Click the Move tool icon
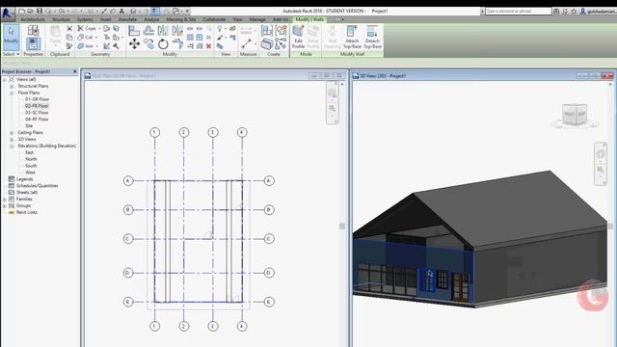 pyautogui.click(x=134, y=44)
